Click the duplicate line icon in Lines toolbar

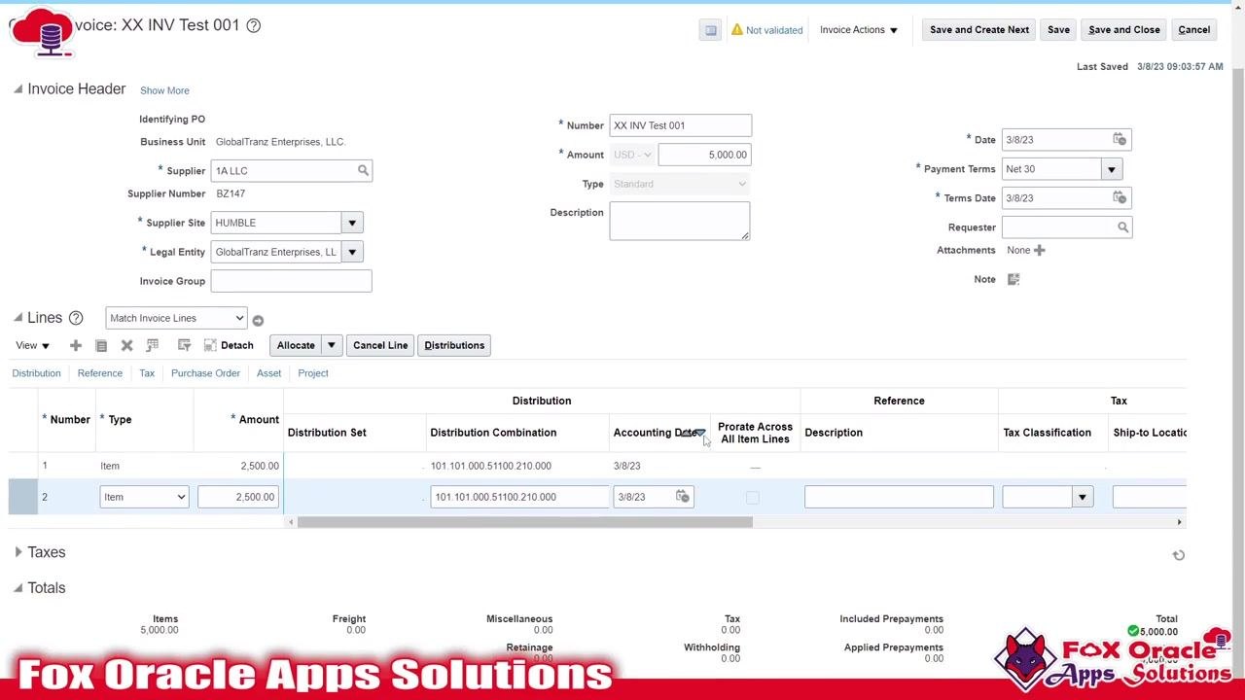click(x=101, y=345)
